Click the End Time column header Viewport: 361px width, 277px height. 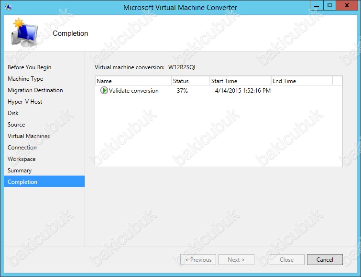[302, 81]
